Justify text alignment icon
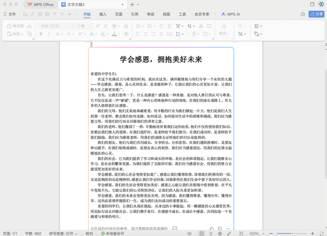The image size is (327, 236). pyautogui.click(x=161, y=34)
